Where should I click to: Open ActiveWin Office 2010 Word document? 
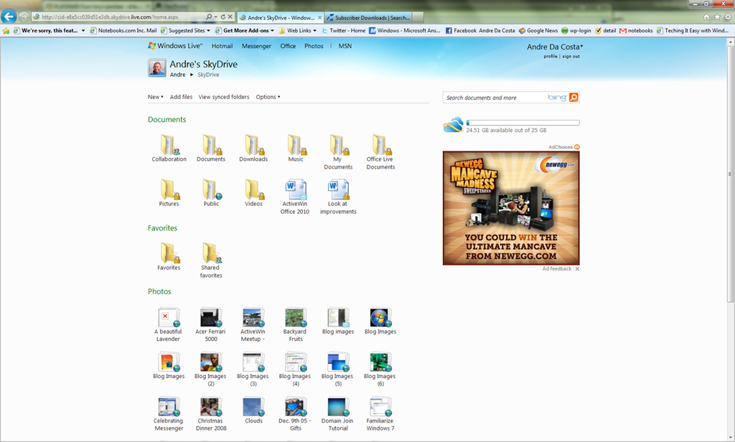(295, 197)
